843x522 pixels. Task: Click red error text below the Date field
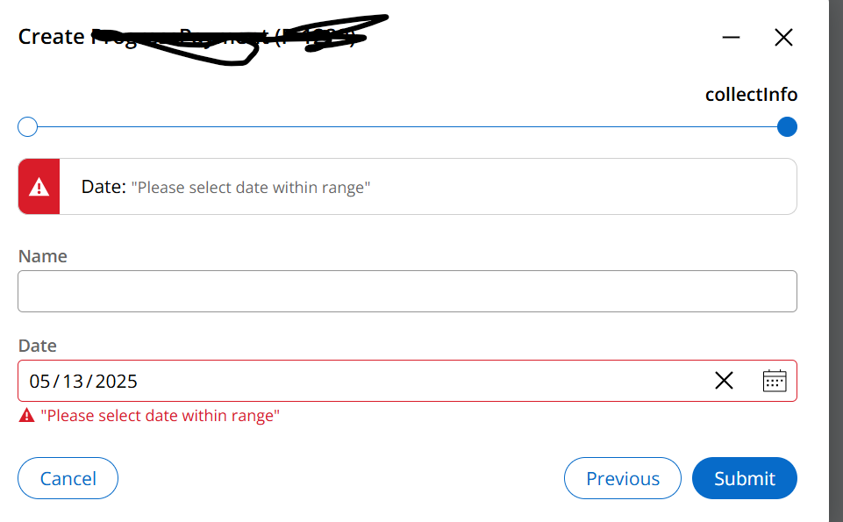click(x=161, y=416)
